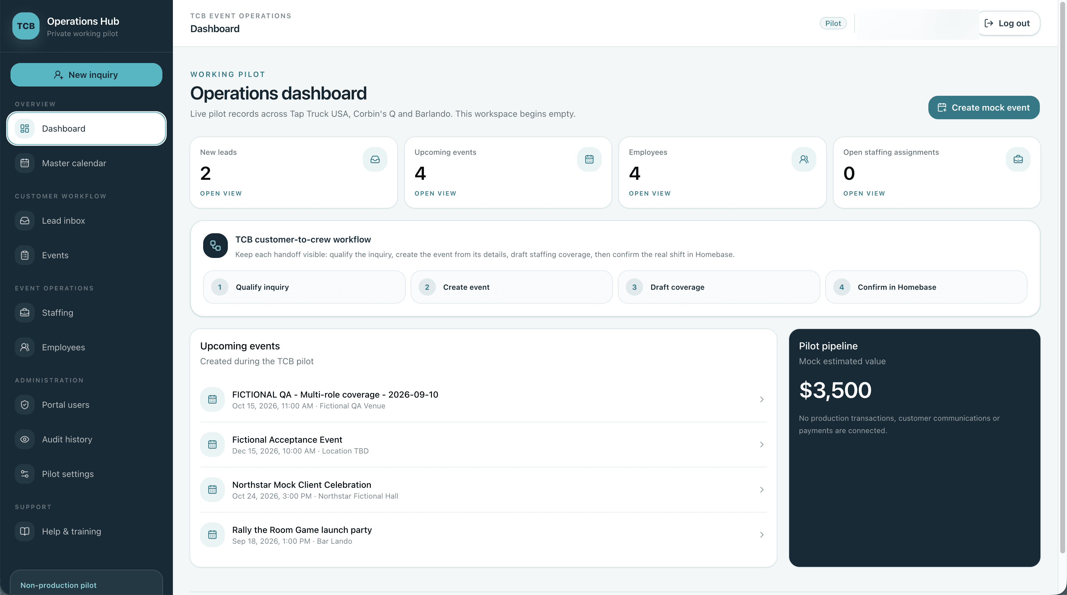Start a New inquiry
1067x595 pixels.
(x=86, y=75)
